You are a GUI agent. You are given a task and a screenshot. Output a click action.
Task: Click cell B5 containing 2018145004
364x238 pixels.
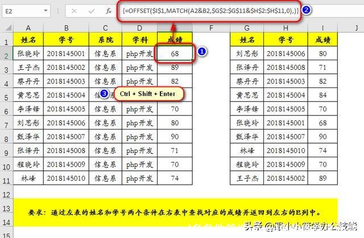click(66, 95)
